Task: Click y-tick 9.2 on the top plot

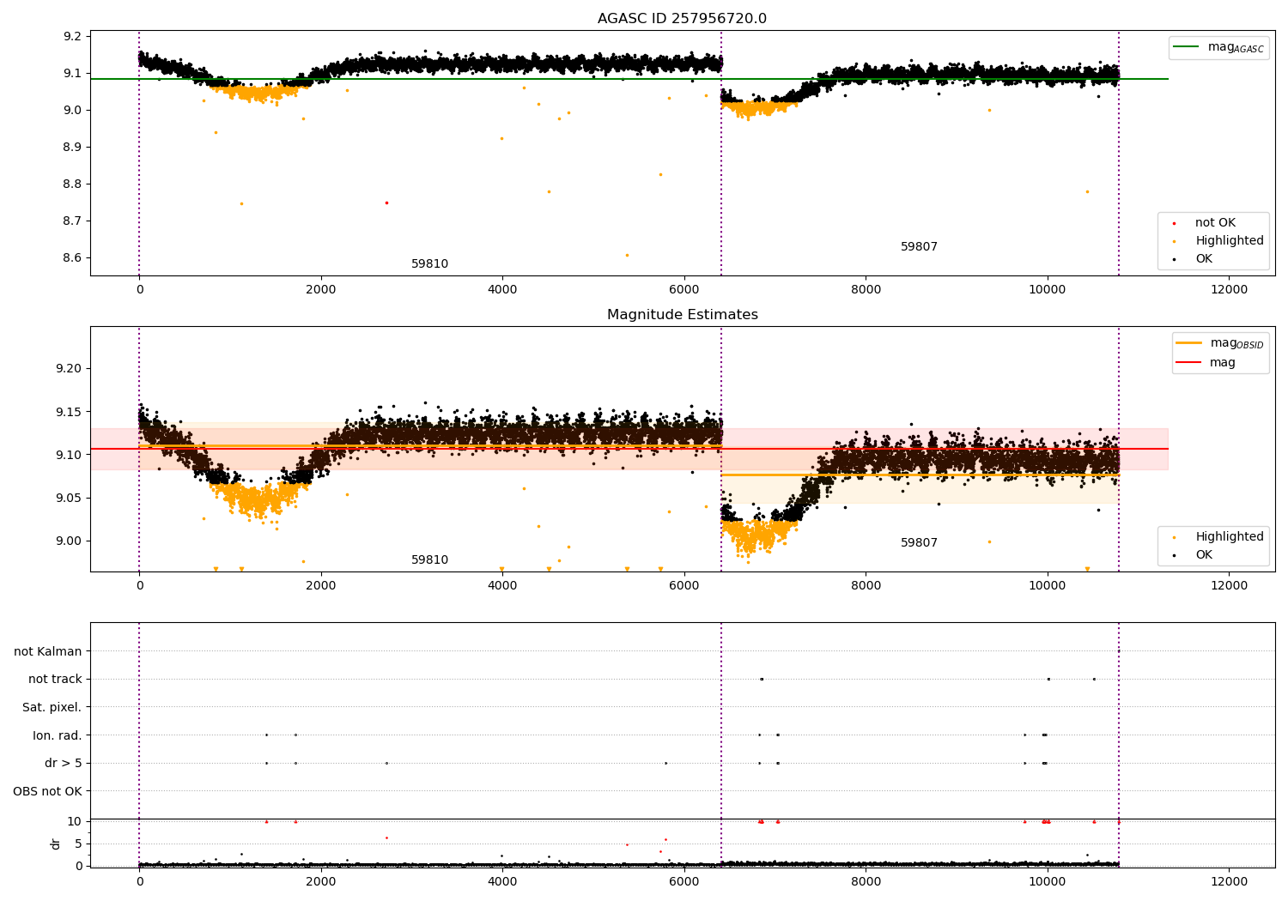Action: pos(74,36)
